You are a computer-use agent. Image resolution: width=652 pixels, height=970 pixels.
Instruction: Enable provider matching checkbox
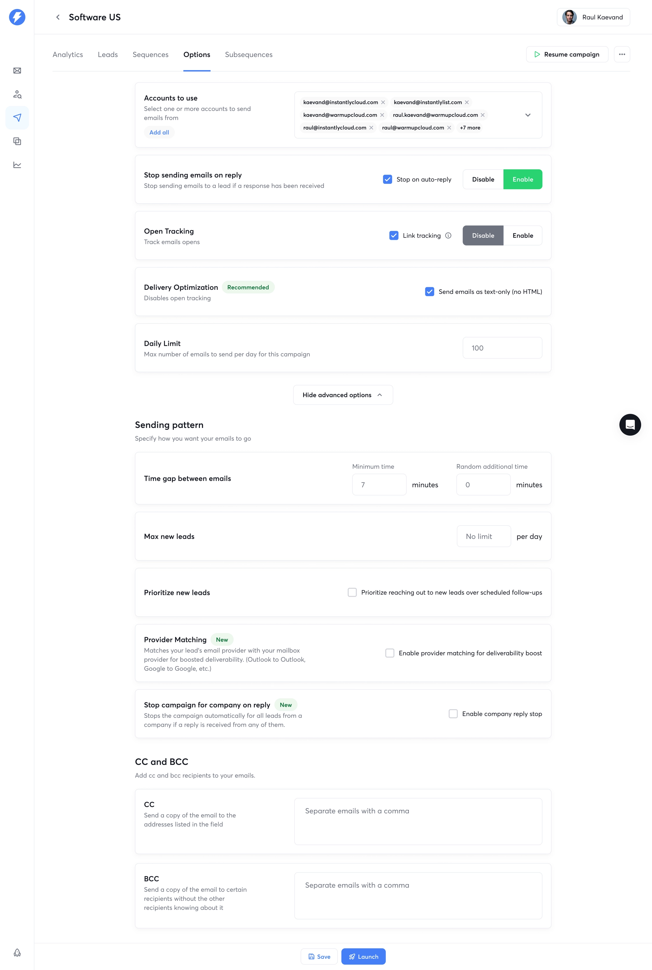tap(390, 653)
